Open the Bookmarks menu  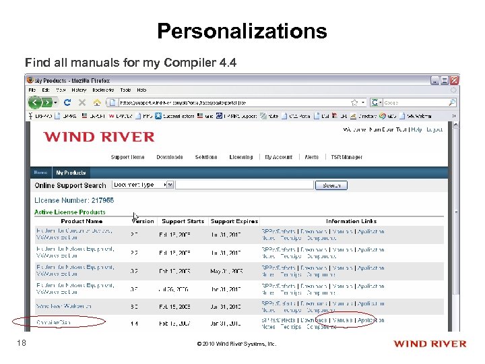pos(103,90)
